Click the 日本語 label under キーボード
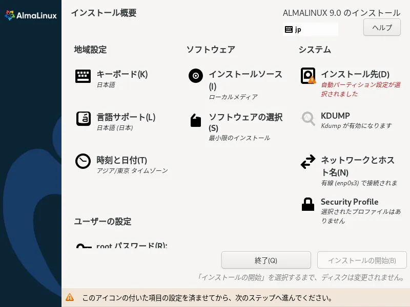The height and width of the screenshot is (307, 410). pos(106,85)
